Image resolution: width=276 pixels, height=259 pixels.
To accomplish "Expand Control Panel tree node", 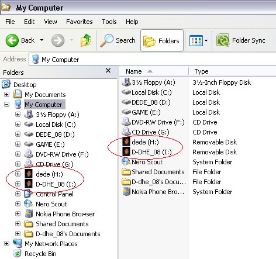I will [x=18, y=194].
